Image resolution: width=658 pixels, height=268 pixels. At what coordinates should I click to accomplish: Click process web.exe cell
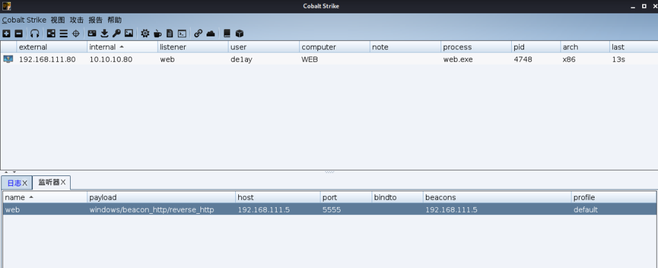click(458, 60)
